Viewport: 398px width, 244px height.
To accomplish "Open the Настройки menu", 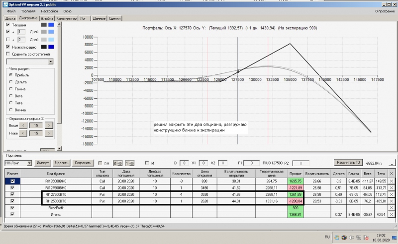I will (49, 11).
